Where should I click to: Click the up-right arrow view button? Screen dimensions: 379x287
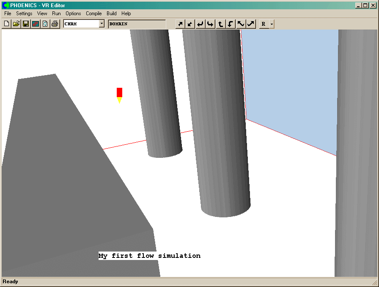point(180,24)
